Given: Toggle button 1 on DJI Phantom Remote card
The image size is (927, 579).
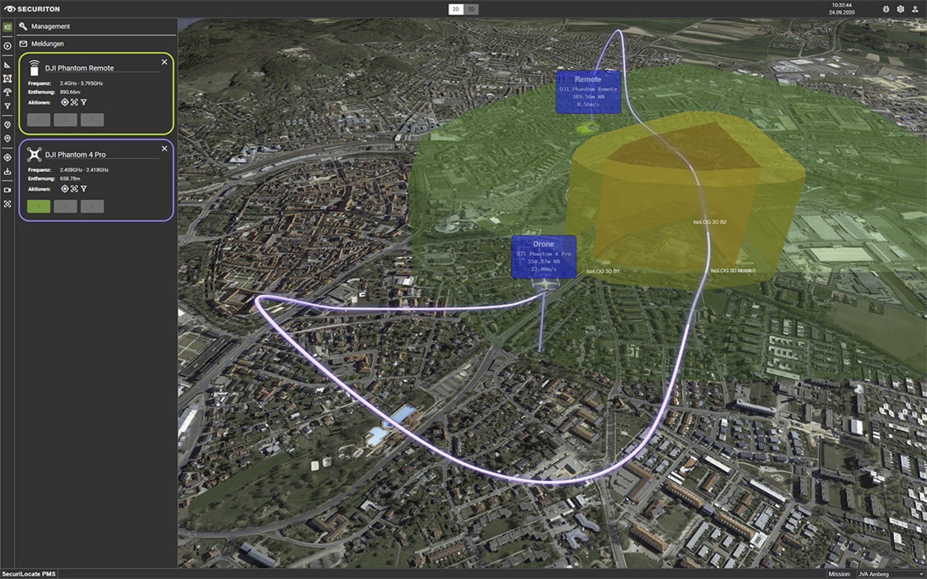Looking at the screenshot, I should tap(39, 120).
